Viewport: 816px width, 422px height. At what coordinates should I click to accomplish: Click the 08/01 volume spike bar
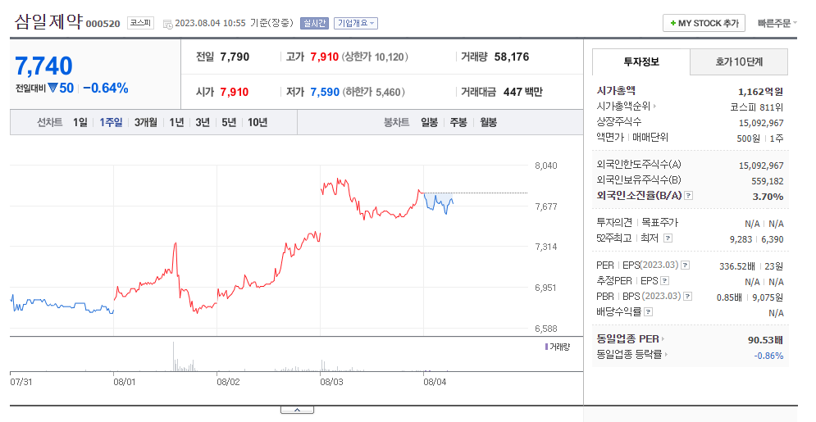[174, 356]
